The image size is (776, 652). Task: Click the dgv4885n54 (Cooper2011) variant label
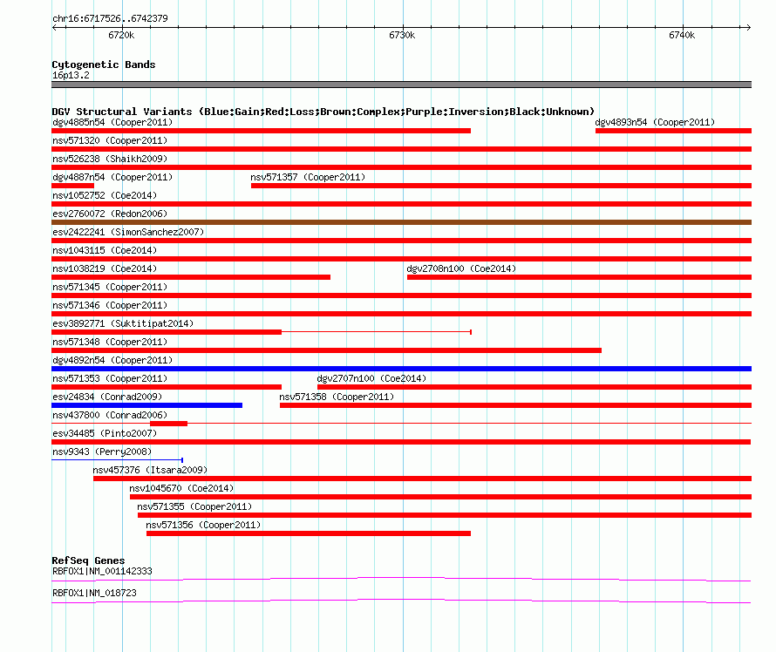(x=112, y=122)
